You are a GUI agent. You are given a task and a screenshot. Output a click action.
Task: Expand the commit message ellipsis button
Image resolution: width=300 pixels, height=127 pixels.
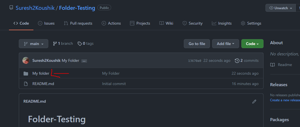(x=84, y=61)
